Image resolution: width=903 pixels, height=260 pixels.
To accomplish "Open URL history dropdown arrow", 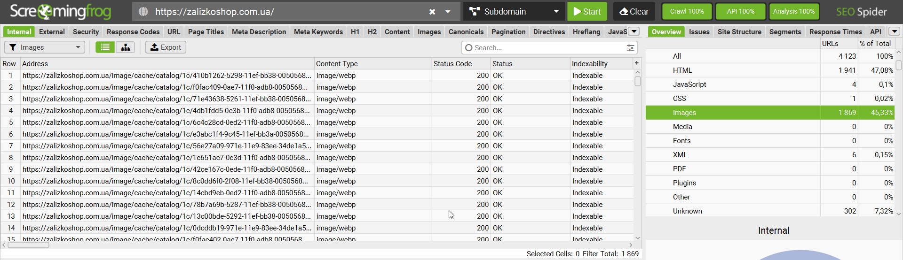I will coord(448,12).
